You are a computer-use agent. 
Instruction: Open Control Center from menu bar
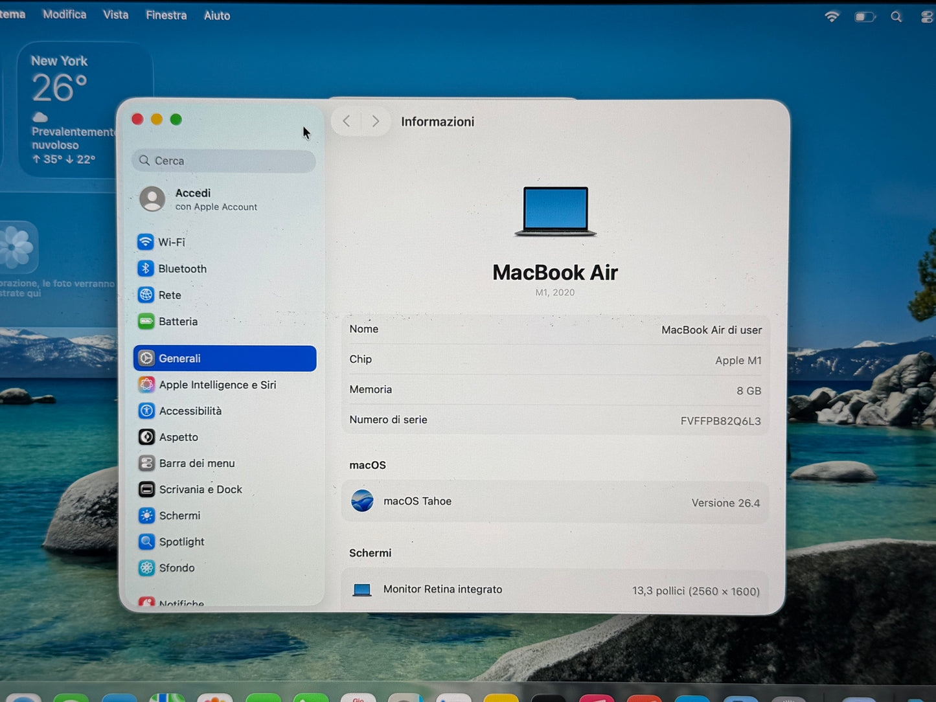(927, 17)
